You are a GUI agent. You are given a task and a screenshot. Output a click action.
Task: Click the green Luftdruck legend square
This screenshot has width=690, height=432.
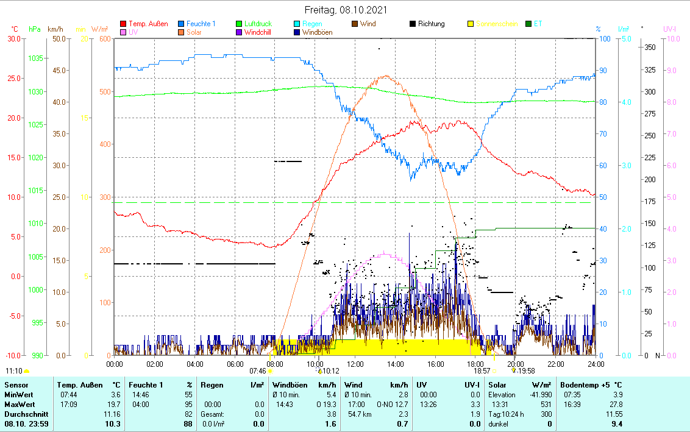240,24
